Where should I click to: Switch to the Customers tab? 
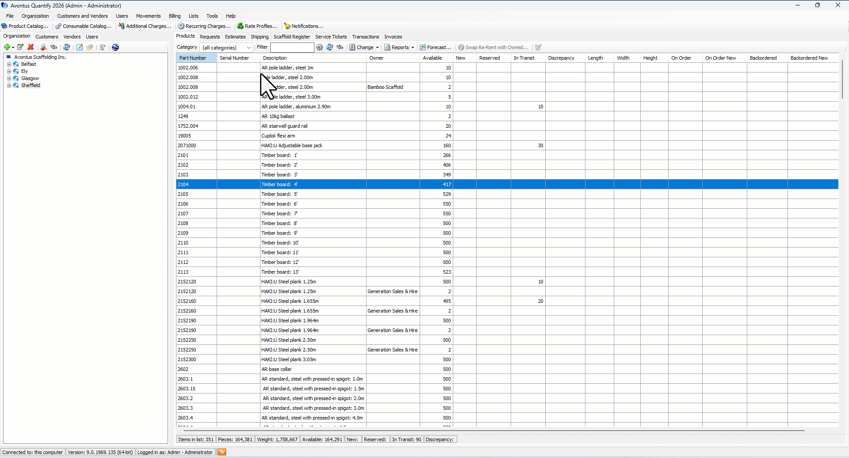point(47,37)
